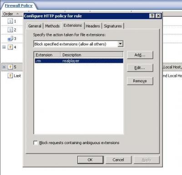Select the Last rule icon
Image resolution: width=182 pixels, height=175 pixels.
10,75
